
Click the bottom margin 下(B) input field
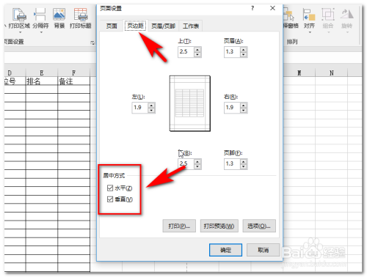point(186,163)
